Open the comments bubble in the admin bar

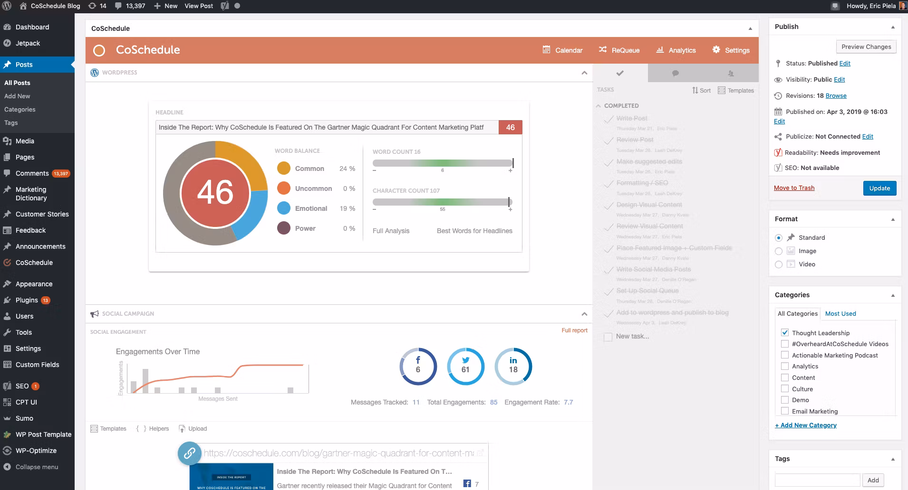coord(118,6)
